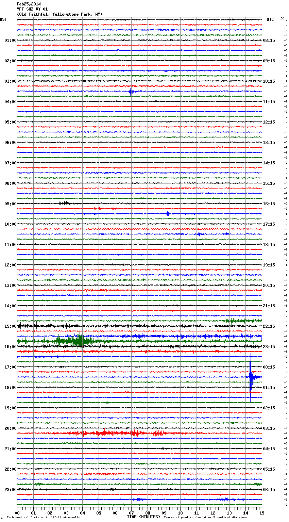Image resolution: width=289 pixels, height=522 pixels.
Task: Click the 10:00 MST time label
Action: click(x=11, y=224)
